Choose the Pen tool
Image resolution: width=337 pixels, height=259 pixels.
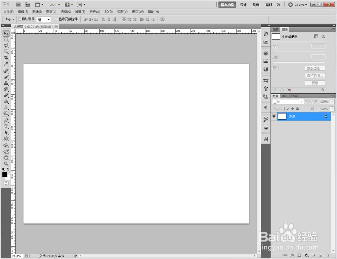(6, 120)
